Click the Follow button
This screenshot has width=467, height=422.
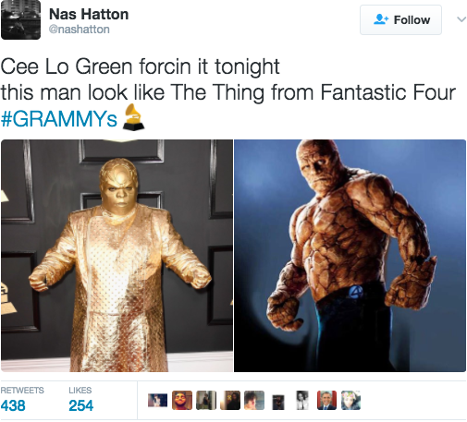point(400,20)
